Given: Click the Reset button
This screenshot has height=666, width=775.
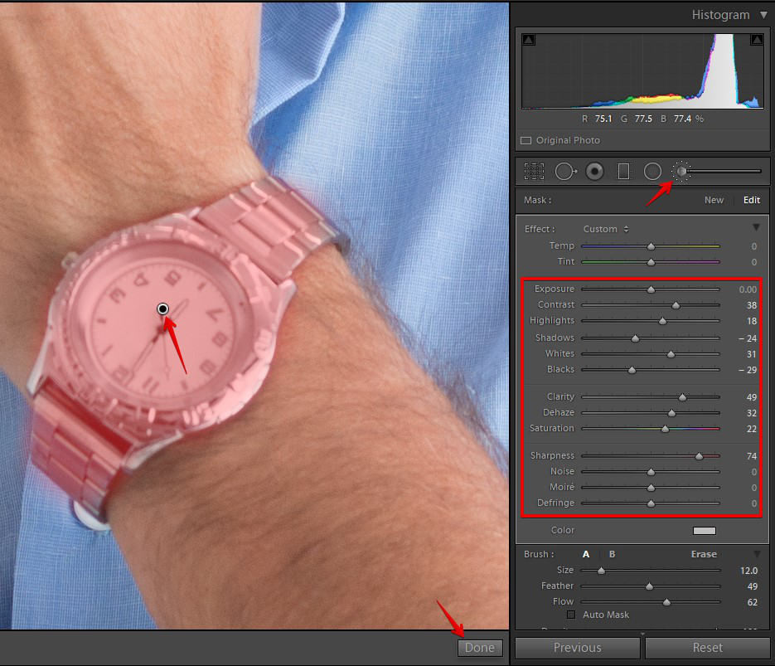Looking at the screenshot, I should click(x=707, y=648).
